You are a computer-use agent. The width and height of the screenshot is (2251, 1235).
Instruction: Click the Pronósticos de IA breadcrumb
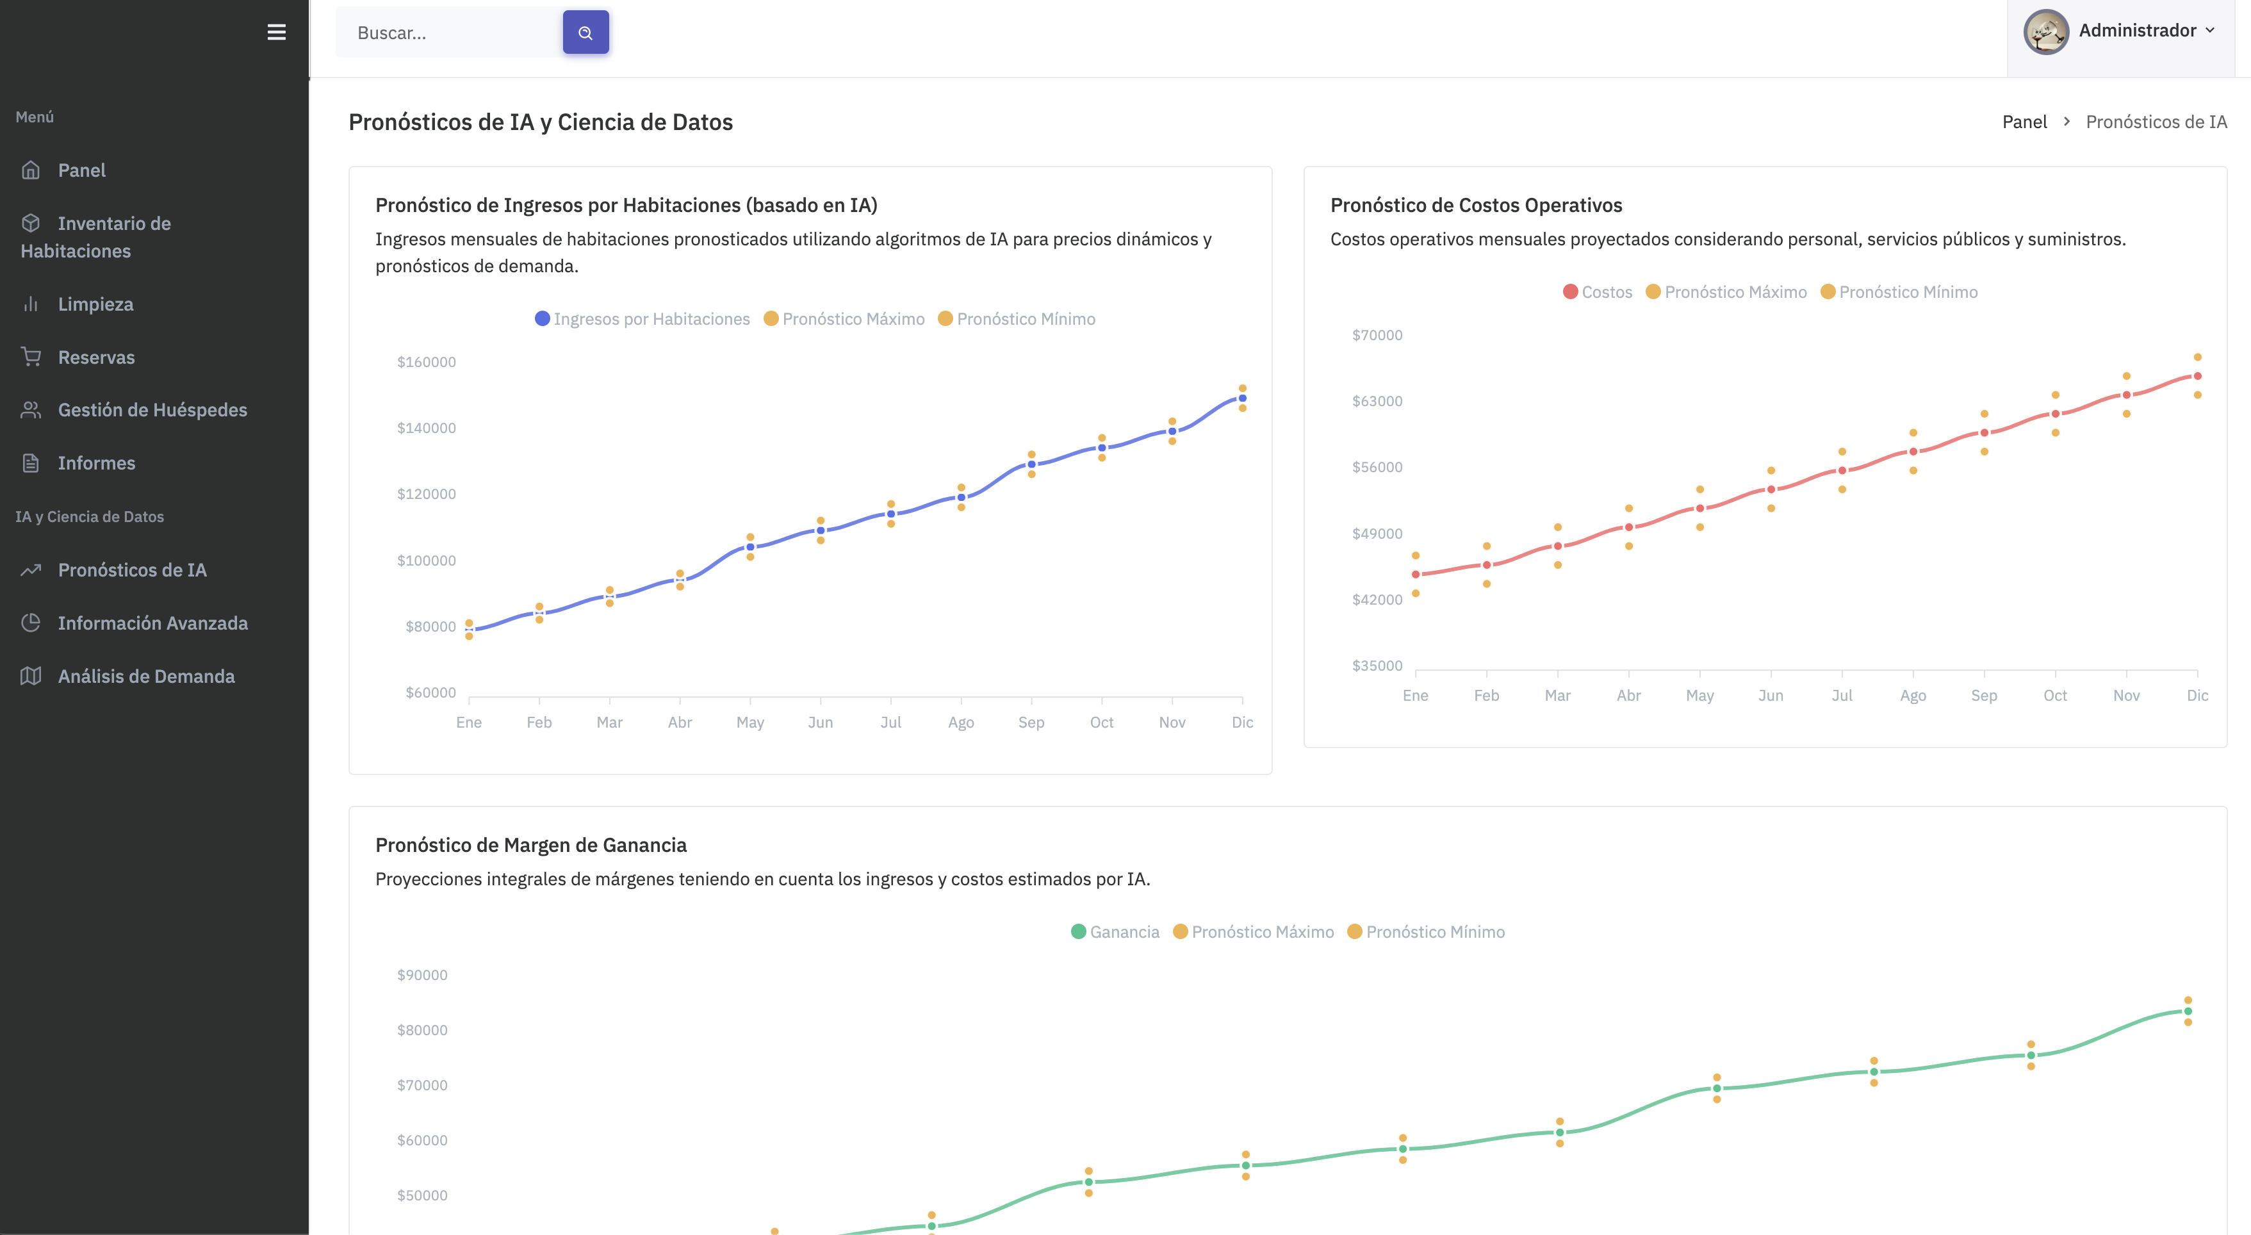pyautogui.click(x=2156, y=122)
